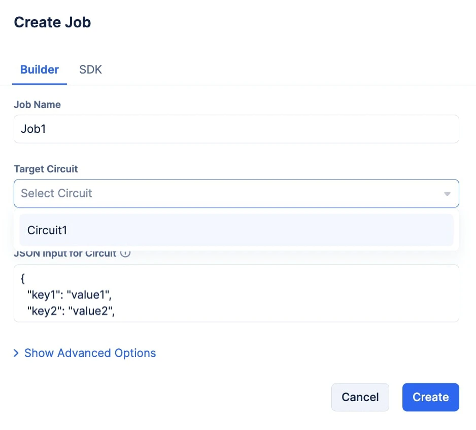Click the "key1": "value1" line in JSON
The height and width of the screenshot is (430, 476).
click(70, 295)
